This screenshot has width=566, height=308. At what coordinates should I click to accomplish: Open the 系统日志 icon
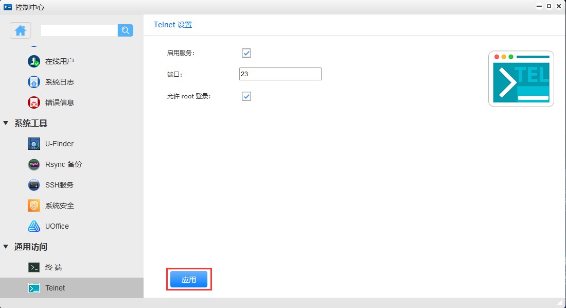click(x=34, y=82)
